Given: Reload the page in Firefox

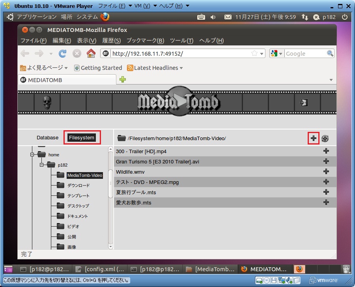Looking at the screenshot, I should pos(62,54).
